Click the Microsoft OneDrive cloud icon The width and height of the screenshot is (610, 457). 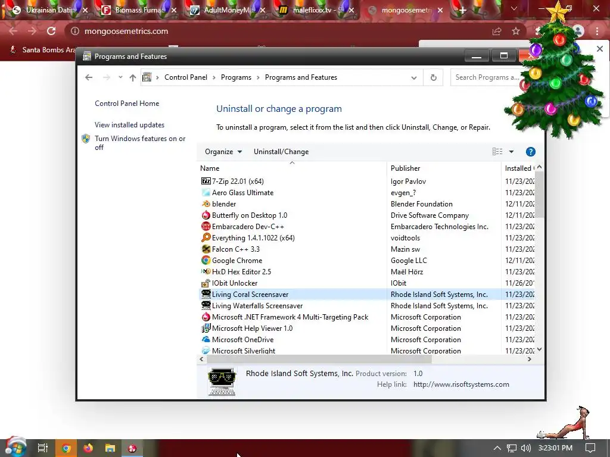(x=206, y=339)
